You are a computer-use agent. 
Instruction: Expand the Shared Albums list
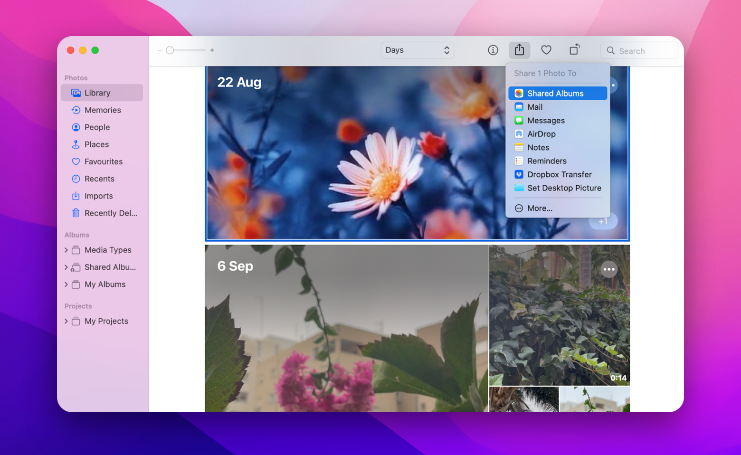click(66, 267)
